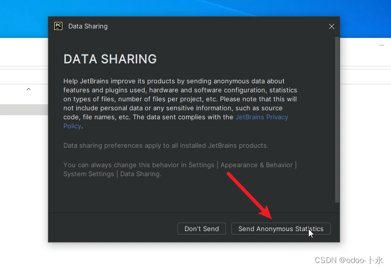
Task: Click the PyCharm icon in dialog title bar
Action: click(x=58, y=26)
